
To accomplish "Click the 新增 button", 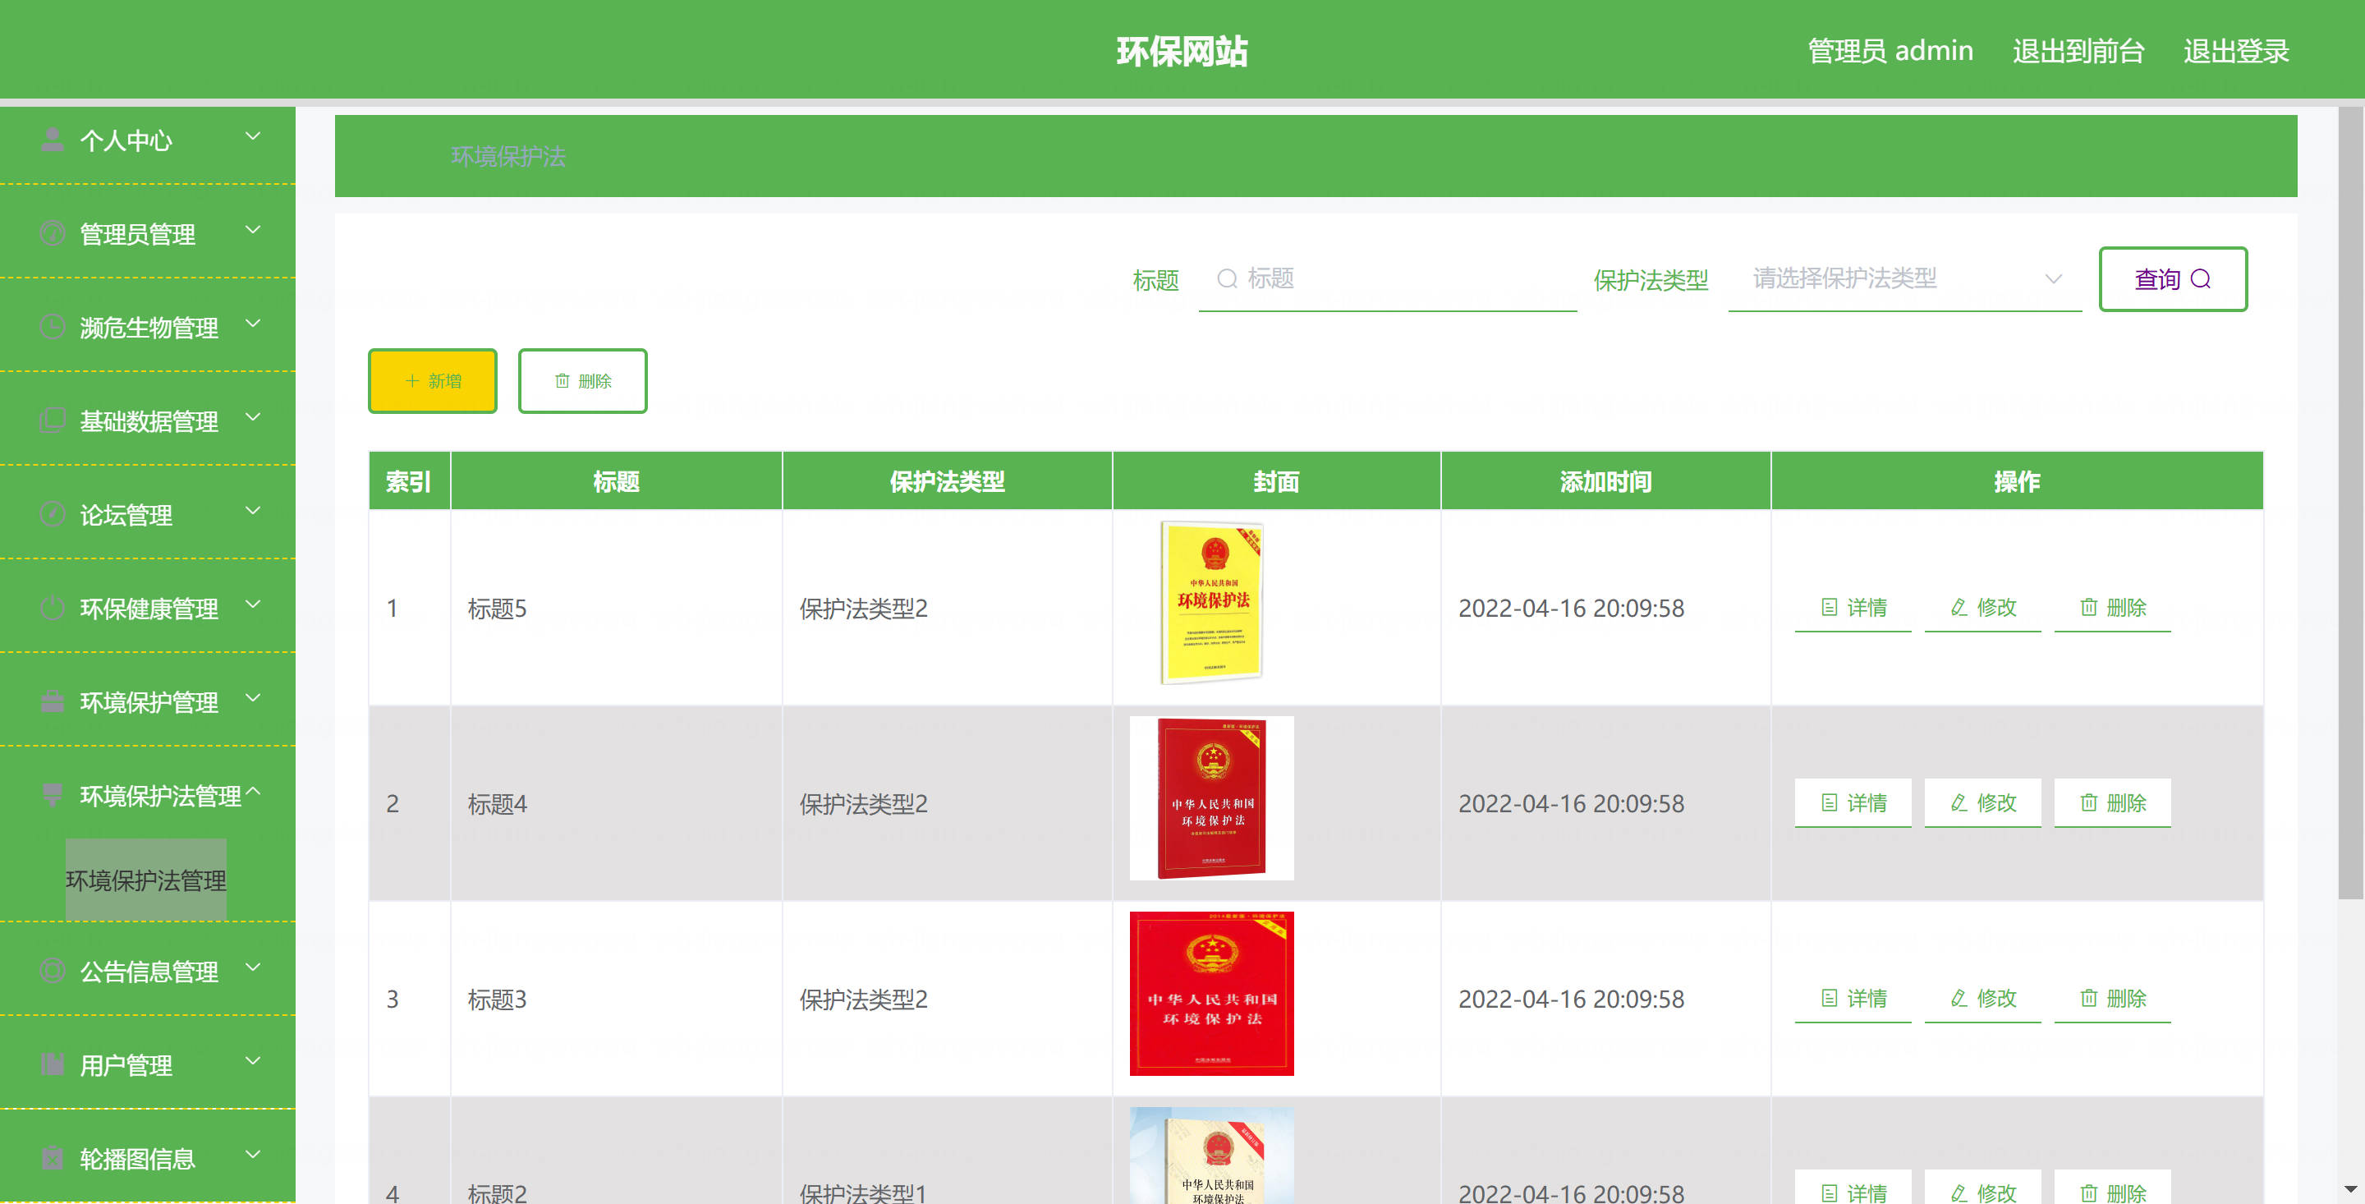I will 433,380.
